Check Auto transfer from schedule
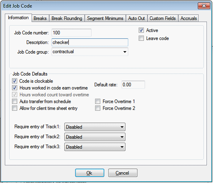 [14, 101]
